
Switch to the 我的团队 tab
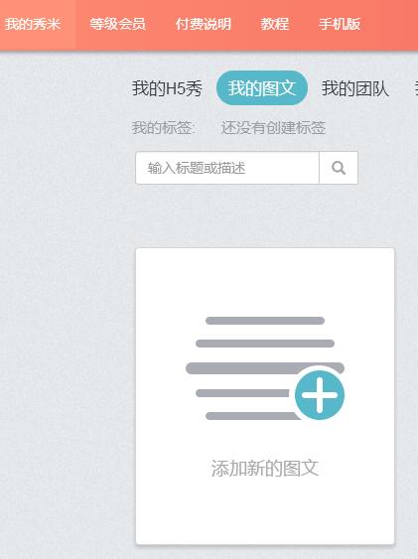(354, 88)
